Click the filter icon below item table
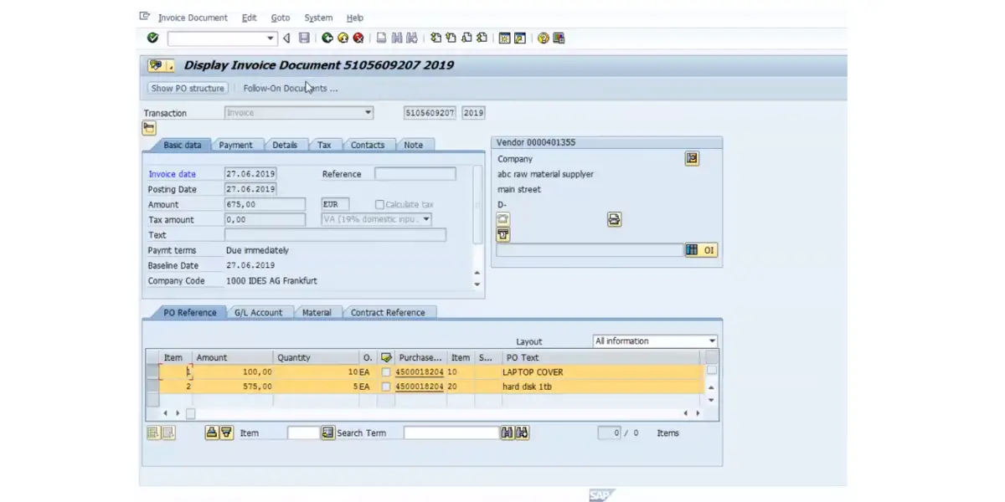This screenshot has height=502, width=1005. [x=226, y=433]
